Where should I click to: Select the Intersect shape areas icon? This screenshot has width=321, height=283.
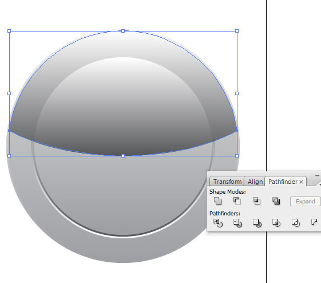(256, 201)
